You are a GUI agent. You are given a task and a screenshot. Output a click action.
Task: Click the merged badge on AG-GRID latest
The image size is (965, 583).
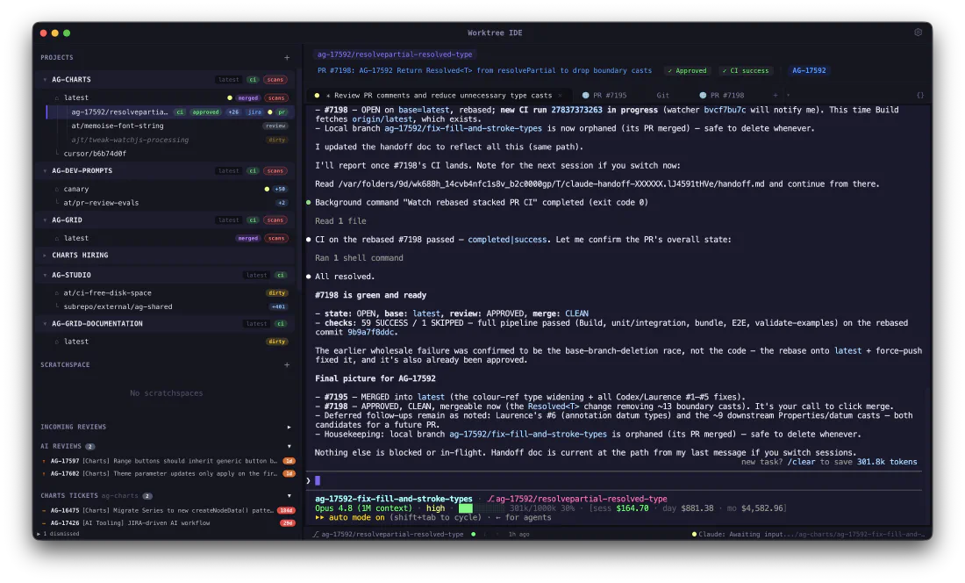[x=248, y=238]
